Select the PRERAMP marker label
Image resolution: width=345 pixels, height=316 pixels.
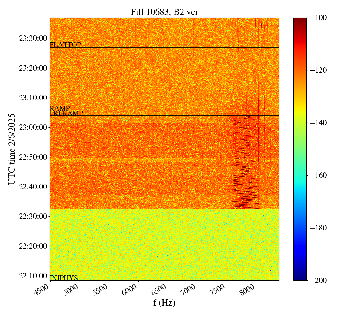[x=66, y=113]
